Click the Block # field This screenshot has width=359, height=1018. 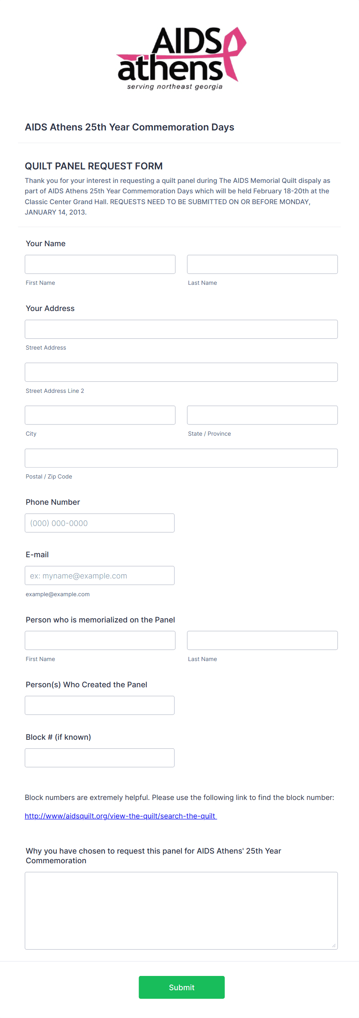point(99,757)
